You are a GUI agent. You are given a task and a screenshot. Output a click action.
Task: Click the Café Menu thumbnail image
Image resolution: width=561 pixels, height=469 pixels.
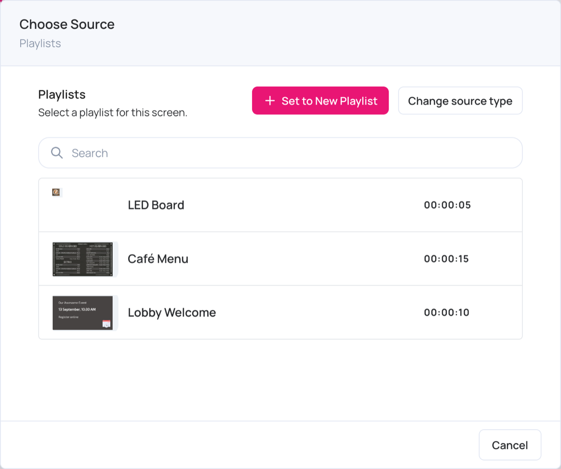[x=83, y=259]
